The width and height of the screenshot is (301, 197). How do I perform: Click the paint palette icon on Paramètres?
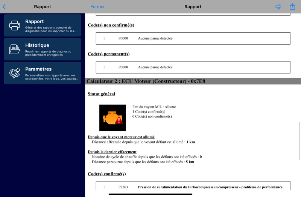coord(15,73)
